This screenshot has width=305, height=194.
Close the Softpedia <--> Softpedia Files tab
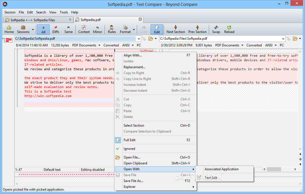coord(70,19)
